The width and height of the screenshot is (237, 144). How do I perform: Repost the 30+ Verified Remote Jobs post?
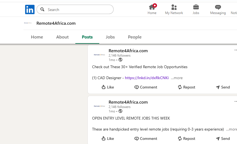click(186, 87)
